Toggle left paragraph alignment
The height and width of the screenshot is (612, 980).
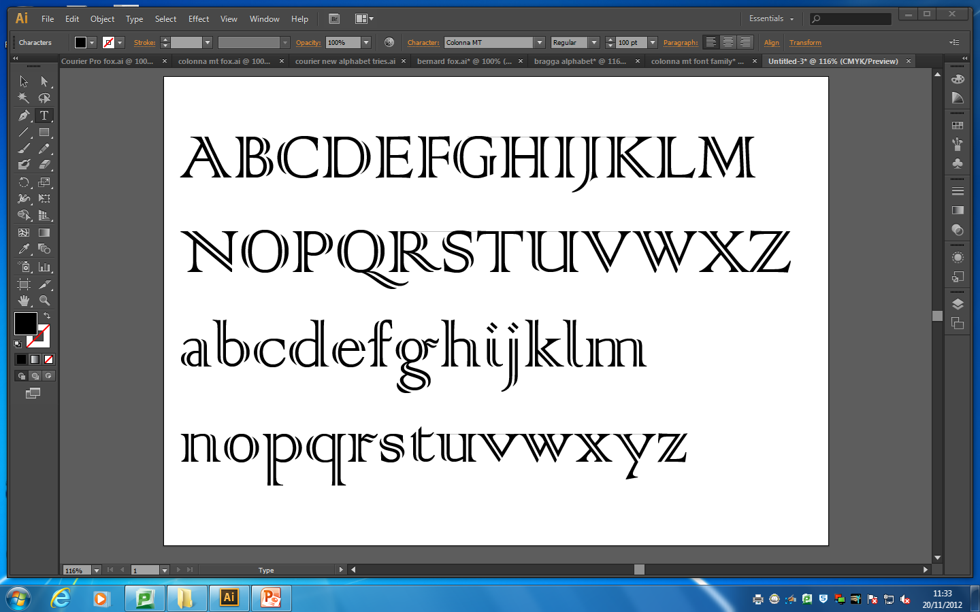pos(711,42)
